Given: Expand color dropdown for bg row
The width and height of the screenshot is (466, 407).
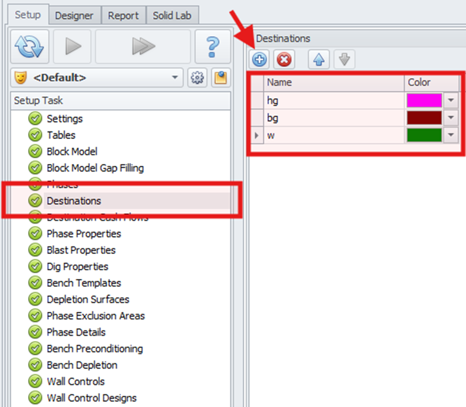Looking at the screenshot, I should point(451,118).
